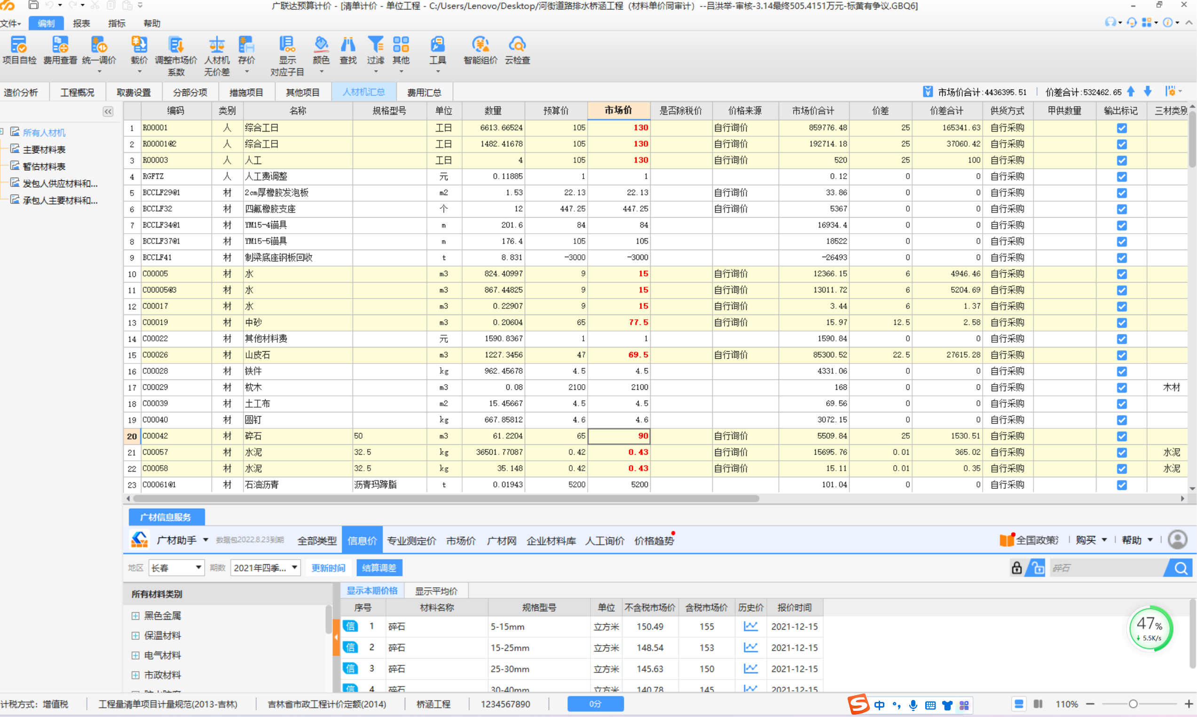1197x717 pixels.
Task: Click the Sogou input method icon
Action: (x=858, y=704)
